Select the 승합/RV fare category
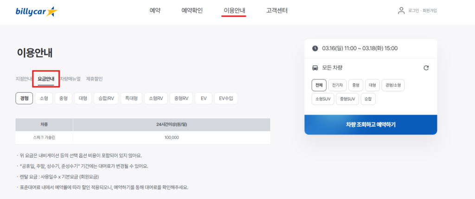 pos(106,98)
